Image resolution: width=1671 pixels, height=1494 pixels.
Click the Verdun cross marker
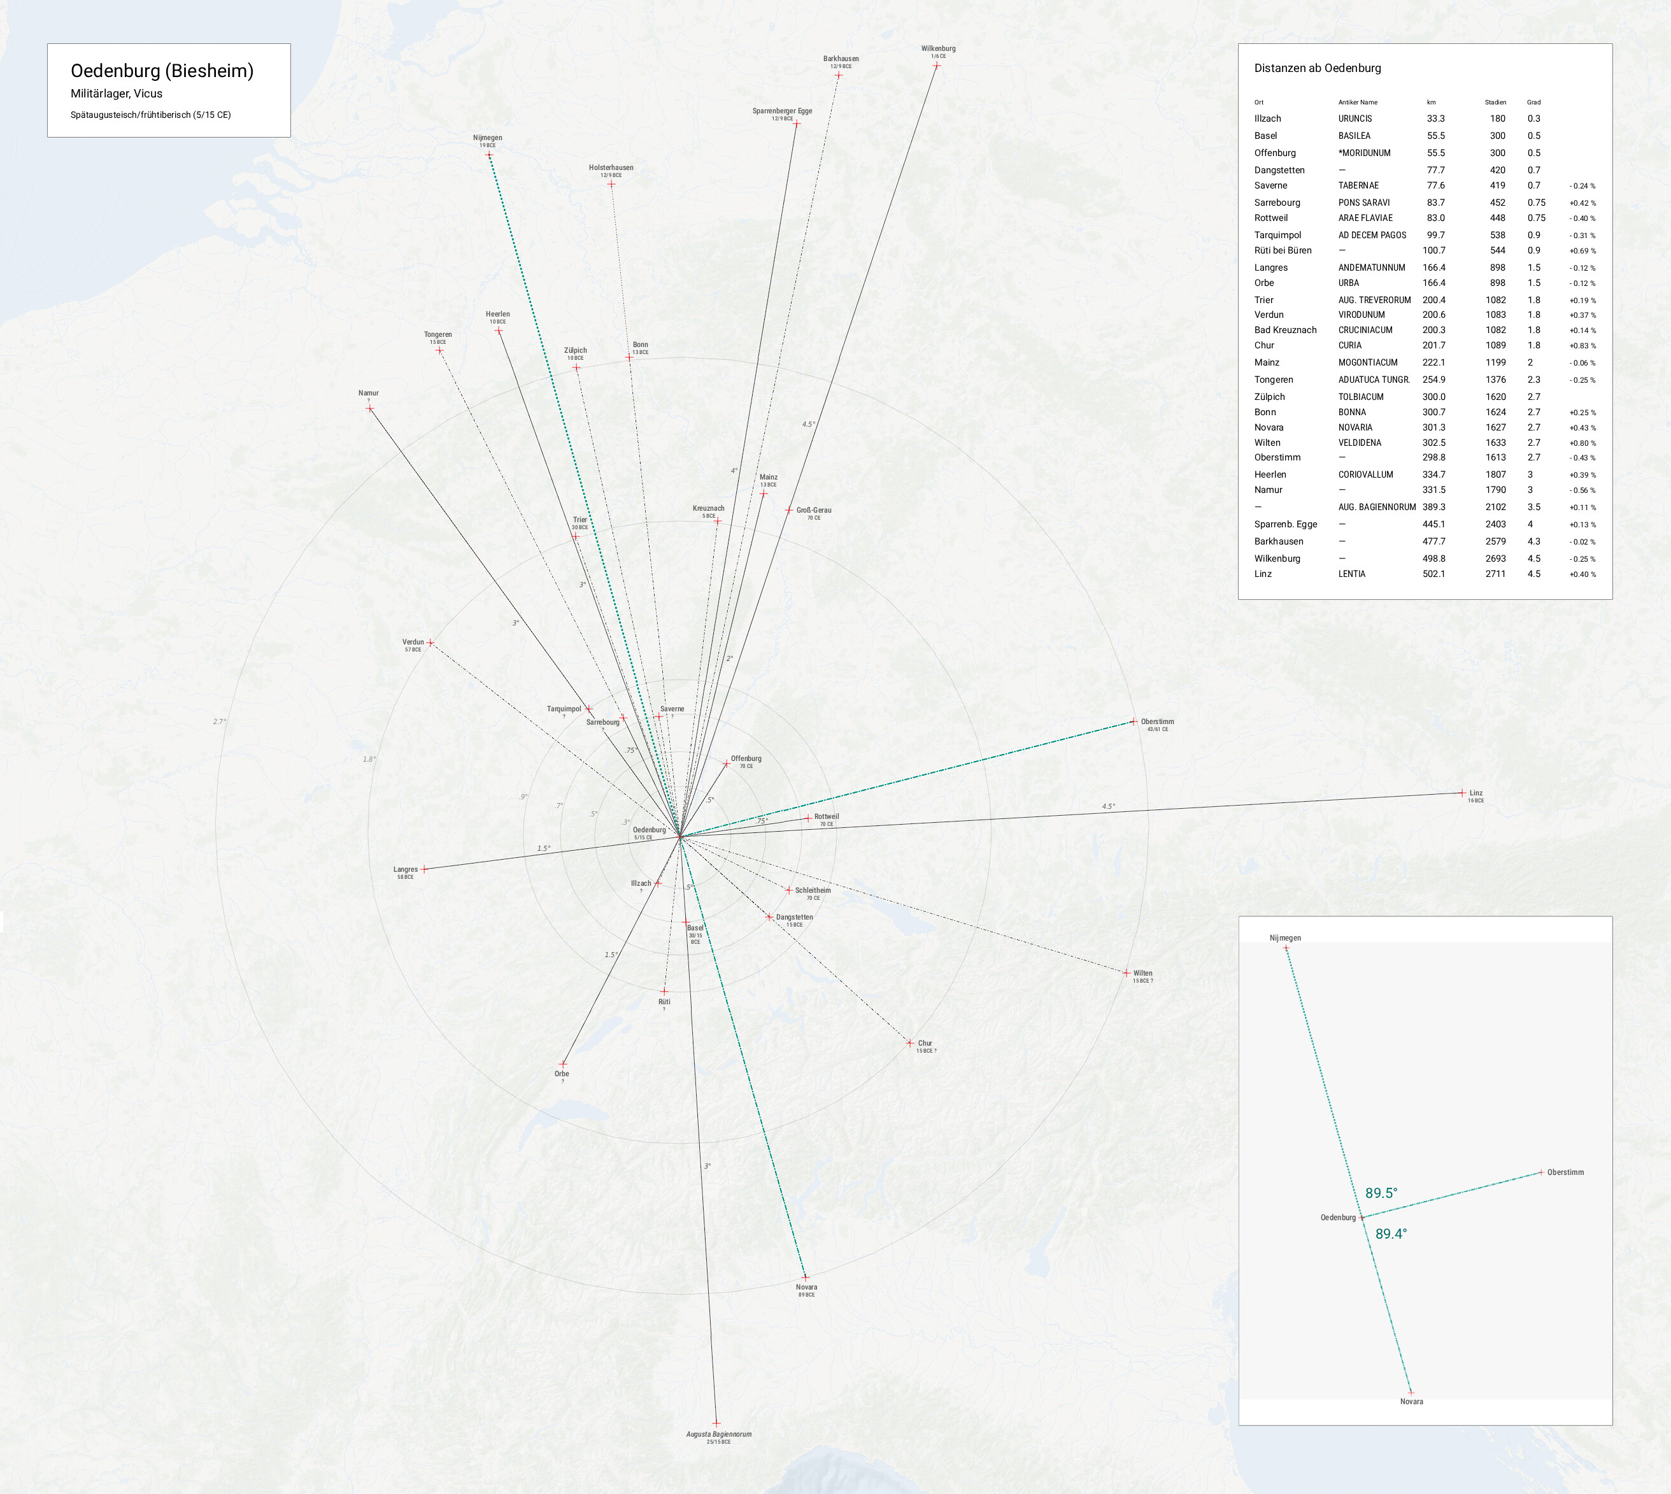pyautogui.click(x=430, y=643)
